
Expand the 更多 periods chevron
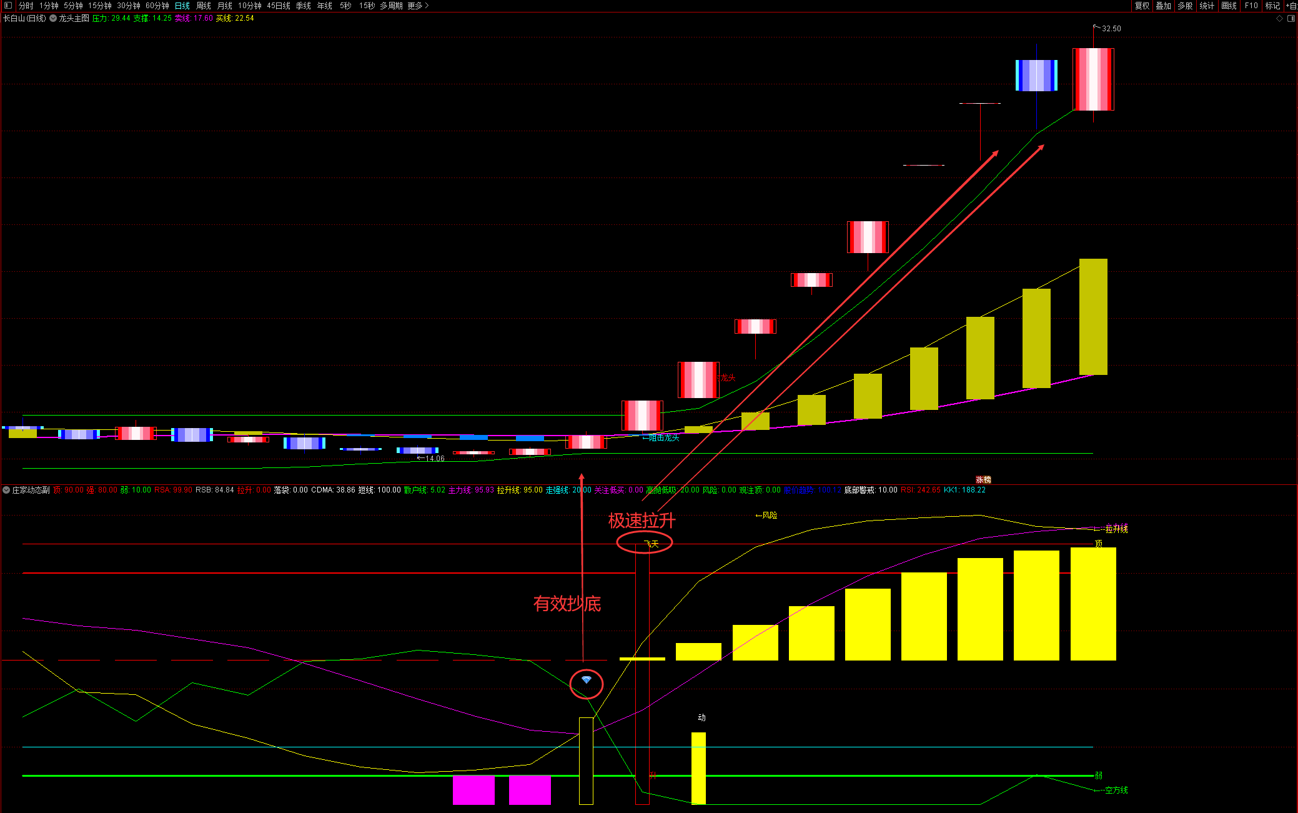point(427,6)
